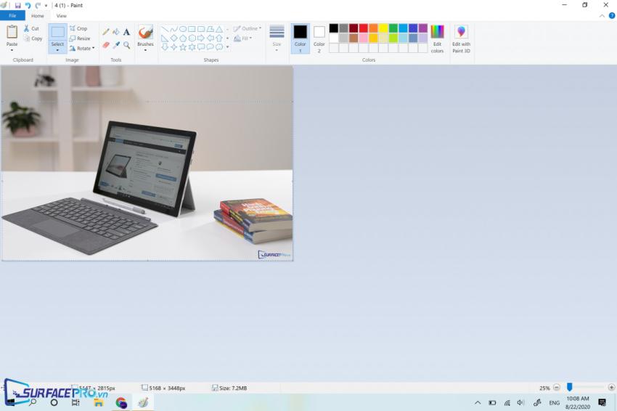Viewport: 617px width, 411px height.
Task: Open the shape Fill dropdown
Action: coord(242,38)
